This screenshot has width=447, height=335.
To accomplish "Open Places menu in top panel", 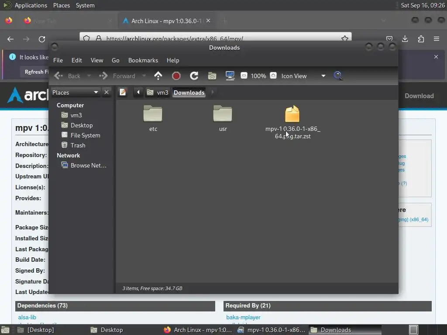I will pyautogui.click(x=61, y=5).
